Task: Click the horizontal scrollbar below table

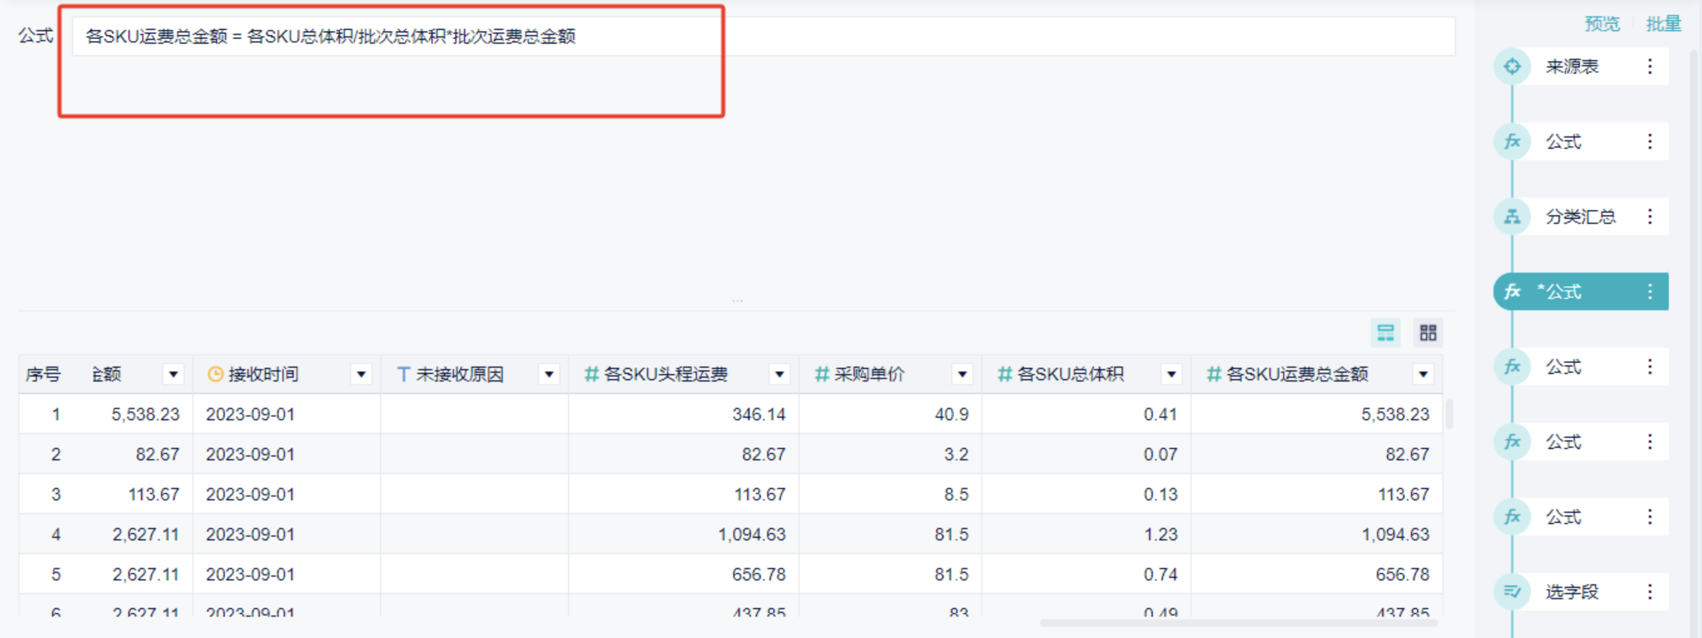Action: 1239,623
